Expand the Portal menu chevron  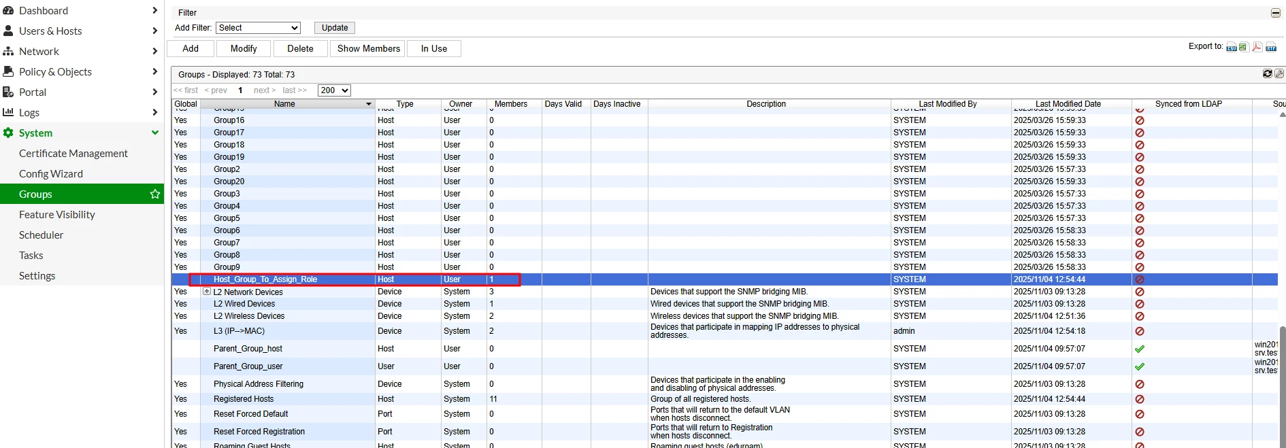(x=155, y=92)
